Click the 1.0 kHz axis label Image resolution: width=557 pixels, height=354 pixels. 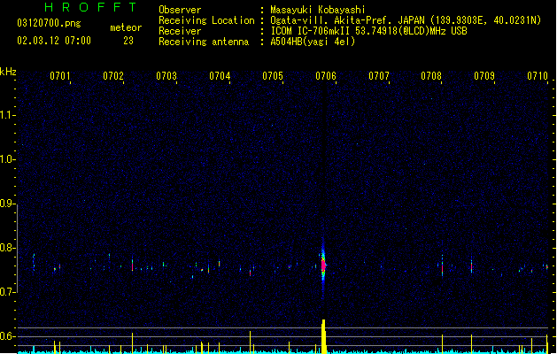7,159
